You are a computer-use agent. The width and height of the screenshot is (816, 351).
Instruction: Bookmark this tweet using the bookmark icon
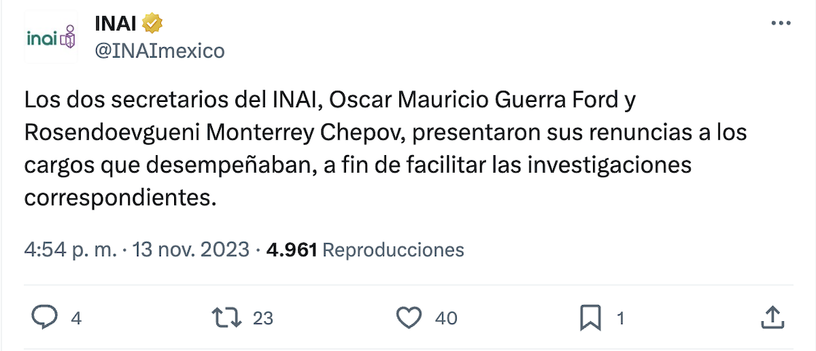[590, 318]
